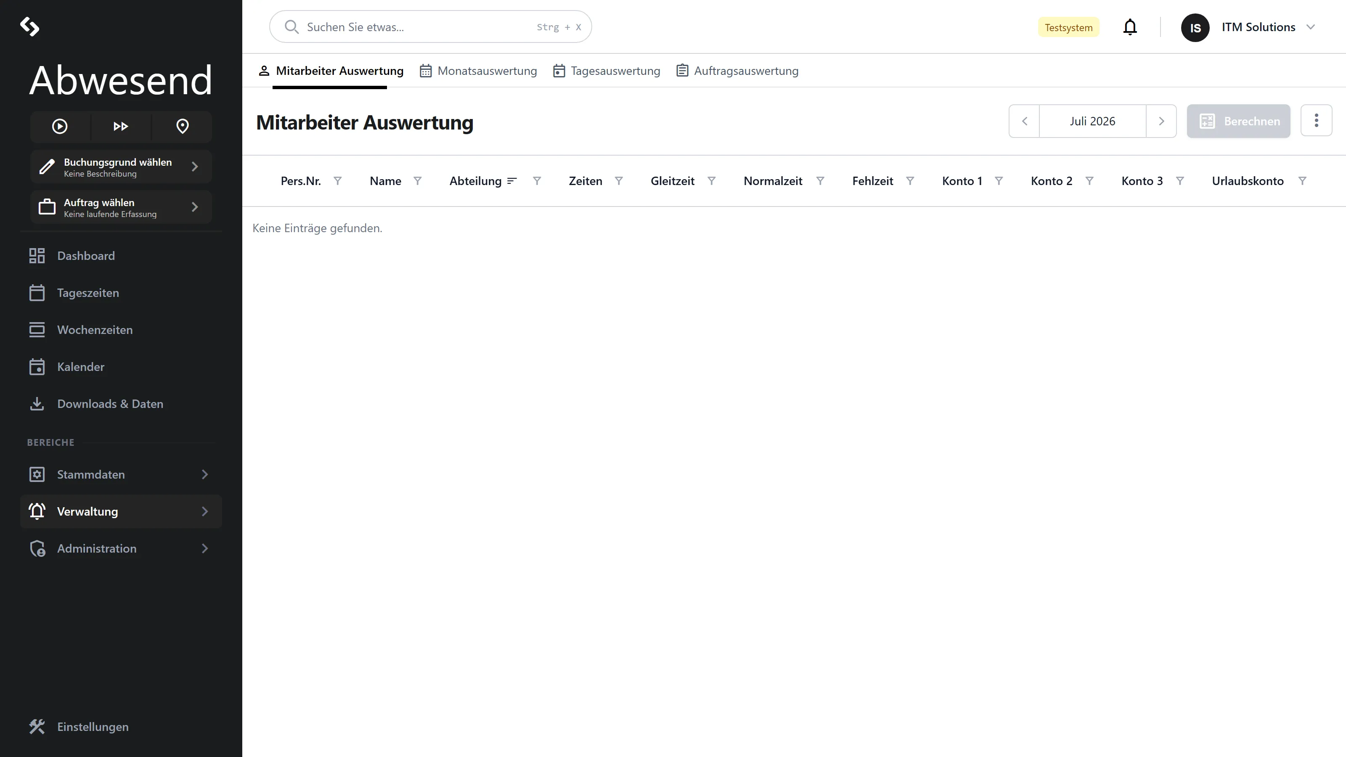The height and width of the screenshot is (757, 1346).
Task: Open three-dot more options menu
Action: point(1316,121)
